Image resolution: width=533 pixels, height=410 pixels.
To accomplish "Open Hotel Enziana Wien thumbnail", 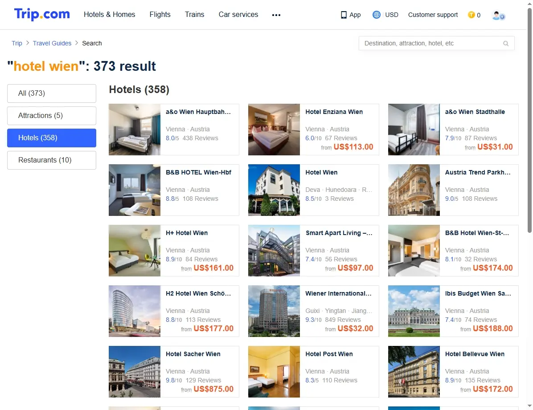I will [x=274, y=130].
